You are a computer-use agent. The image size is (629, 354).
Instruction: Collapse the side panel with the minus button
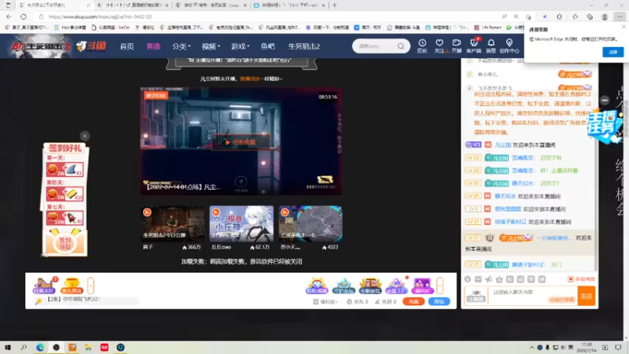point(605,100)
